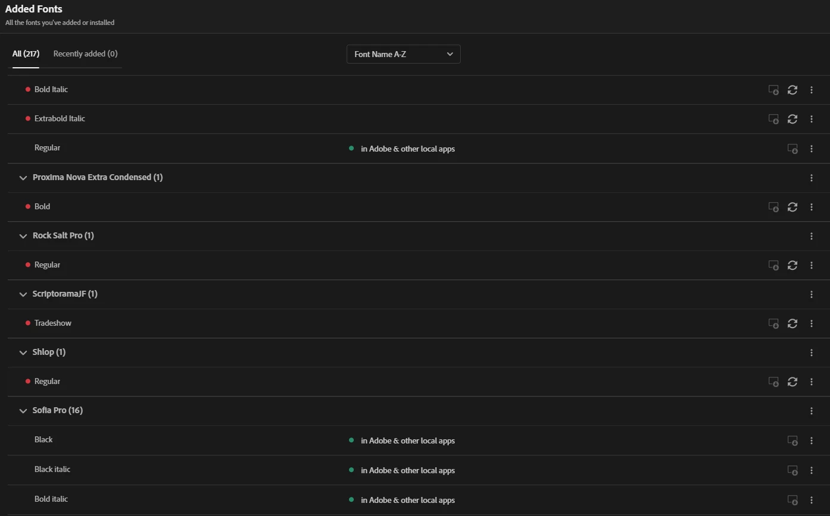Click sync icon on topmost Bold Italic row

[793, 90]
